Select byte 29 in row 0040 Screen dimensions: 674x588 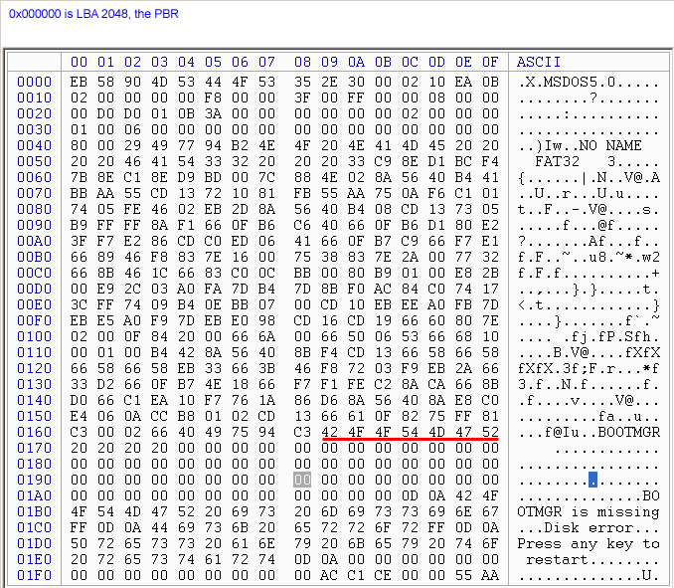click(x=132, y=145)
